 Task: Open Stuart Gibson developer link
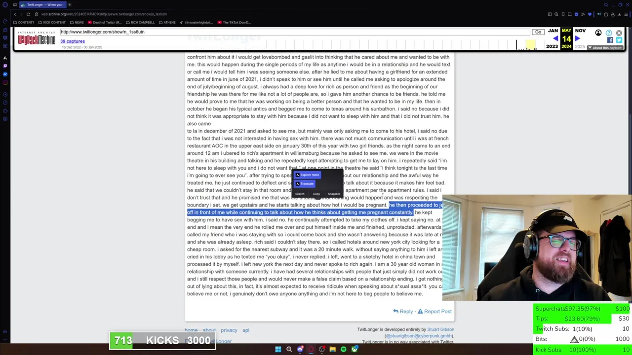point(440,329)
